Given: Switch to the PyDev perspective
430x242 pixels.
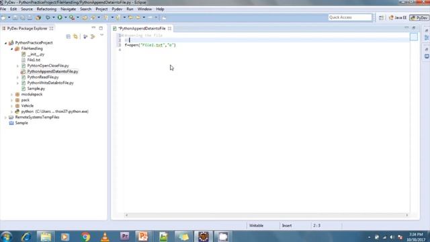Looking at the screenshot, I should point(419,17).
